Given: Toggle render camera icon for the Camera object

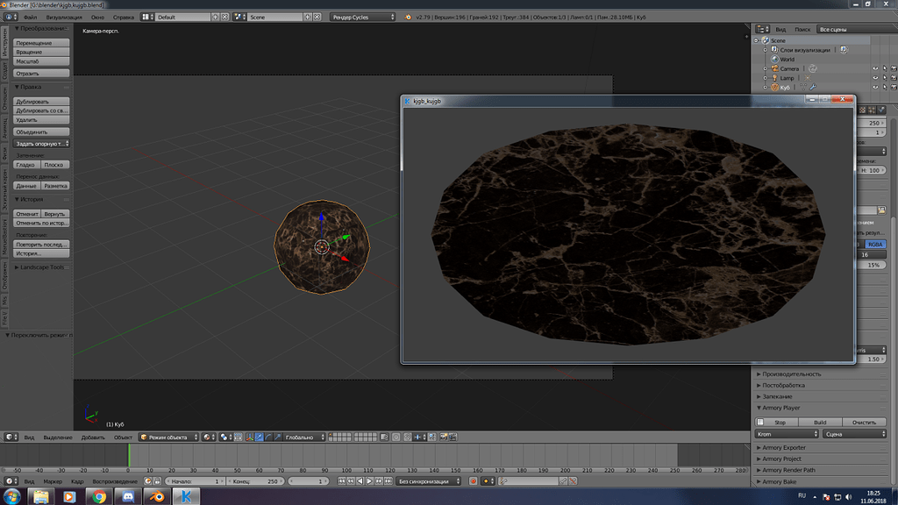Looking at the screenshot, I should (x=894, y=68).
